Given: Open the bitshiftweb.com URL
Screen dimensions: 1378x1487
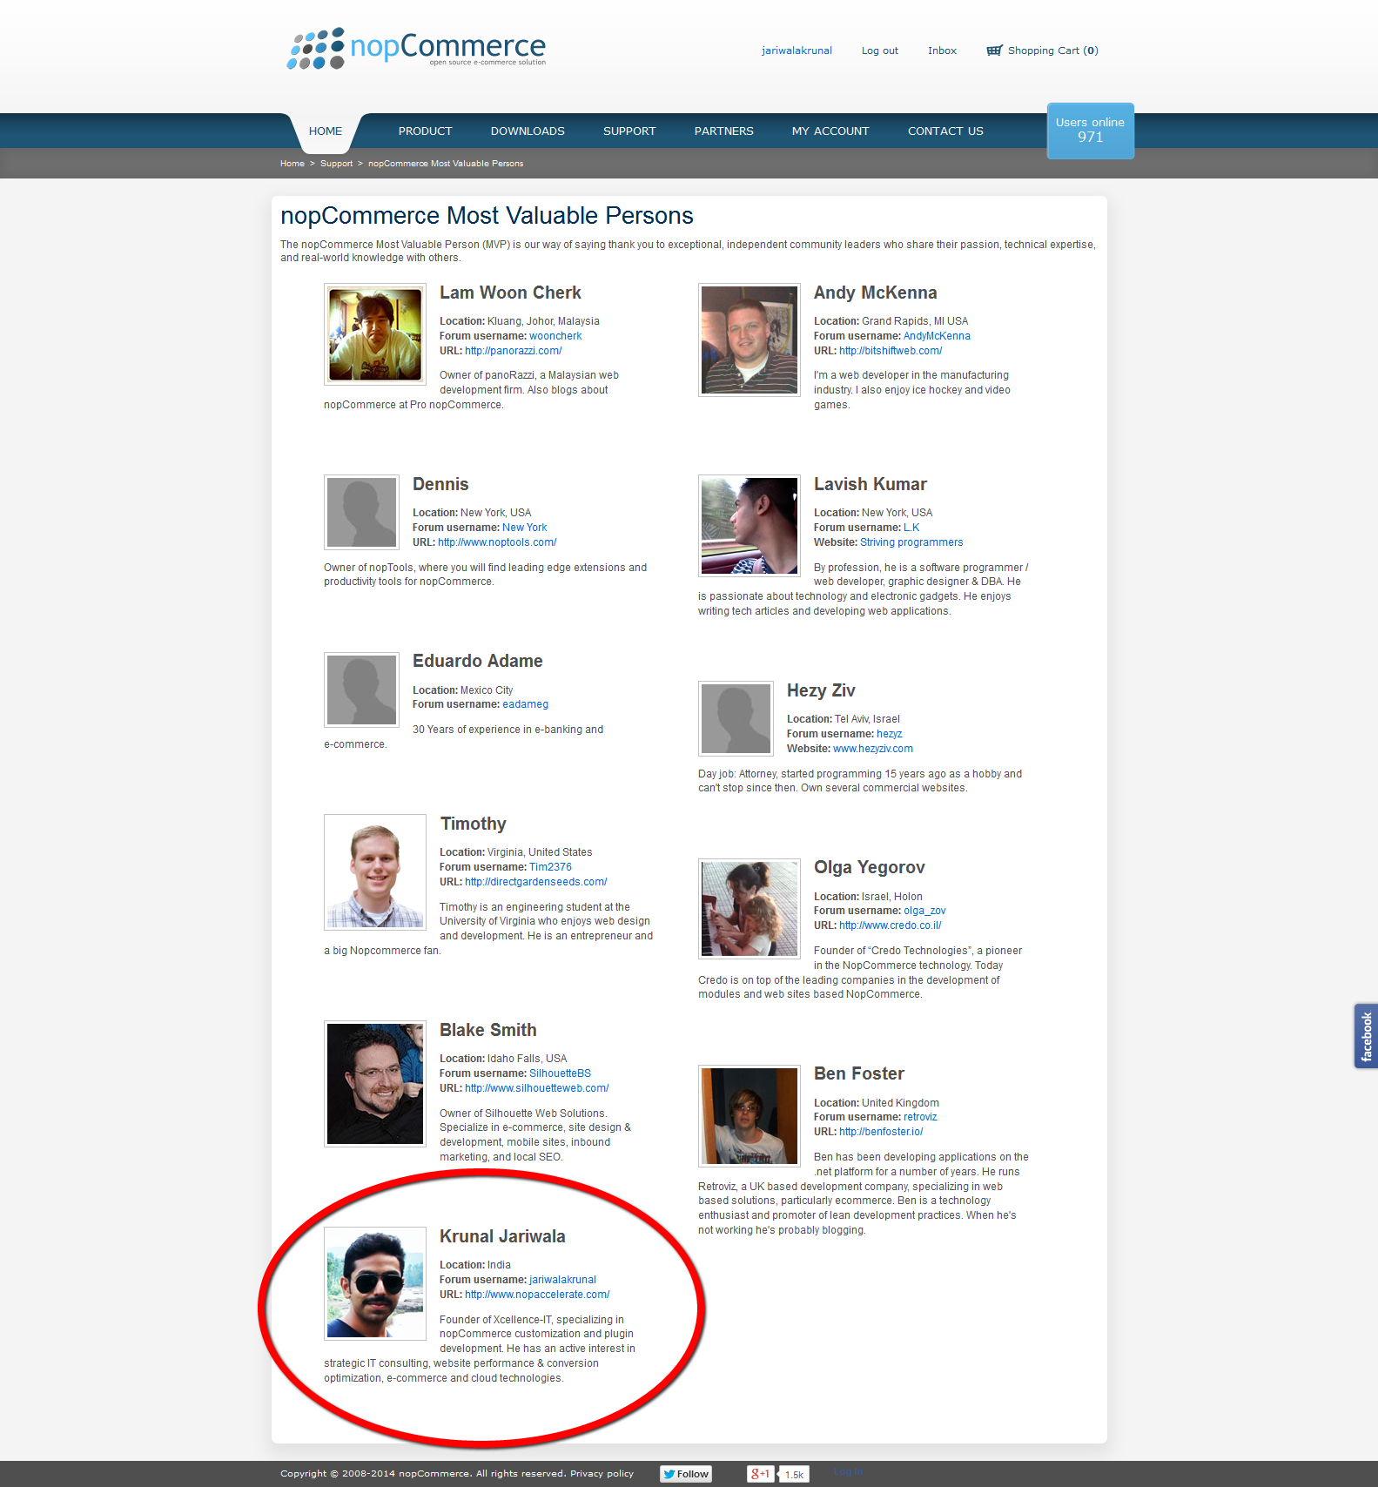Looking at the screenshot, I should point(891,351).
